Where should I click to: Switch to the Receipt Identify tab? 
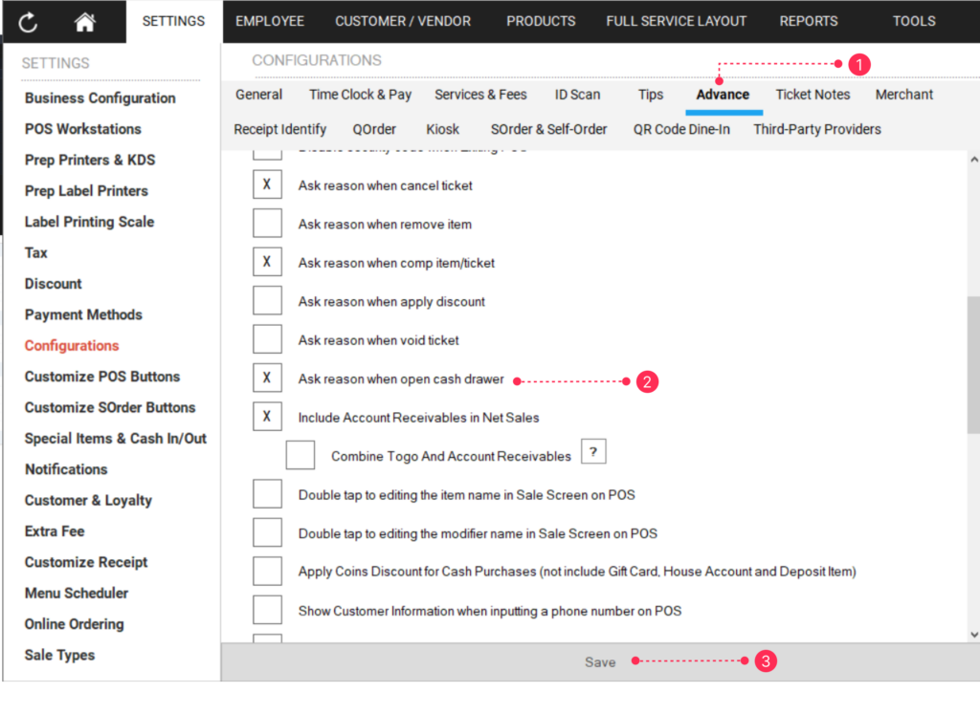click(x=280, y=129)
